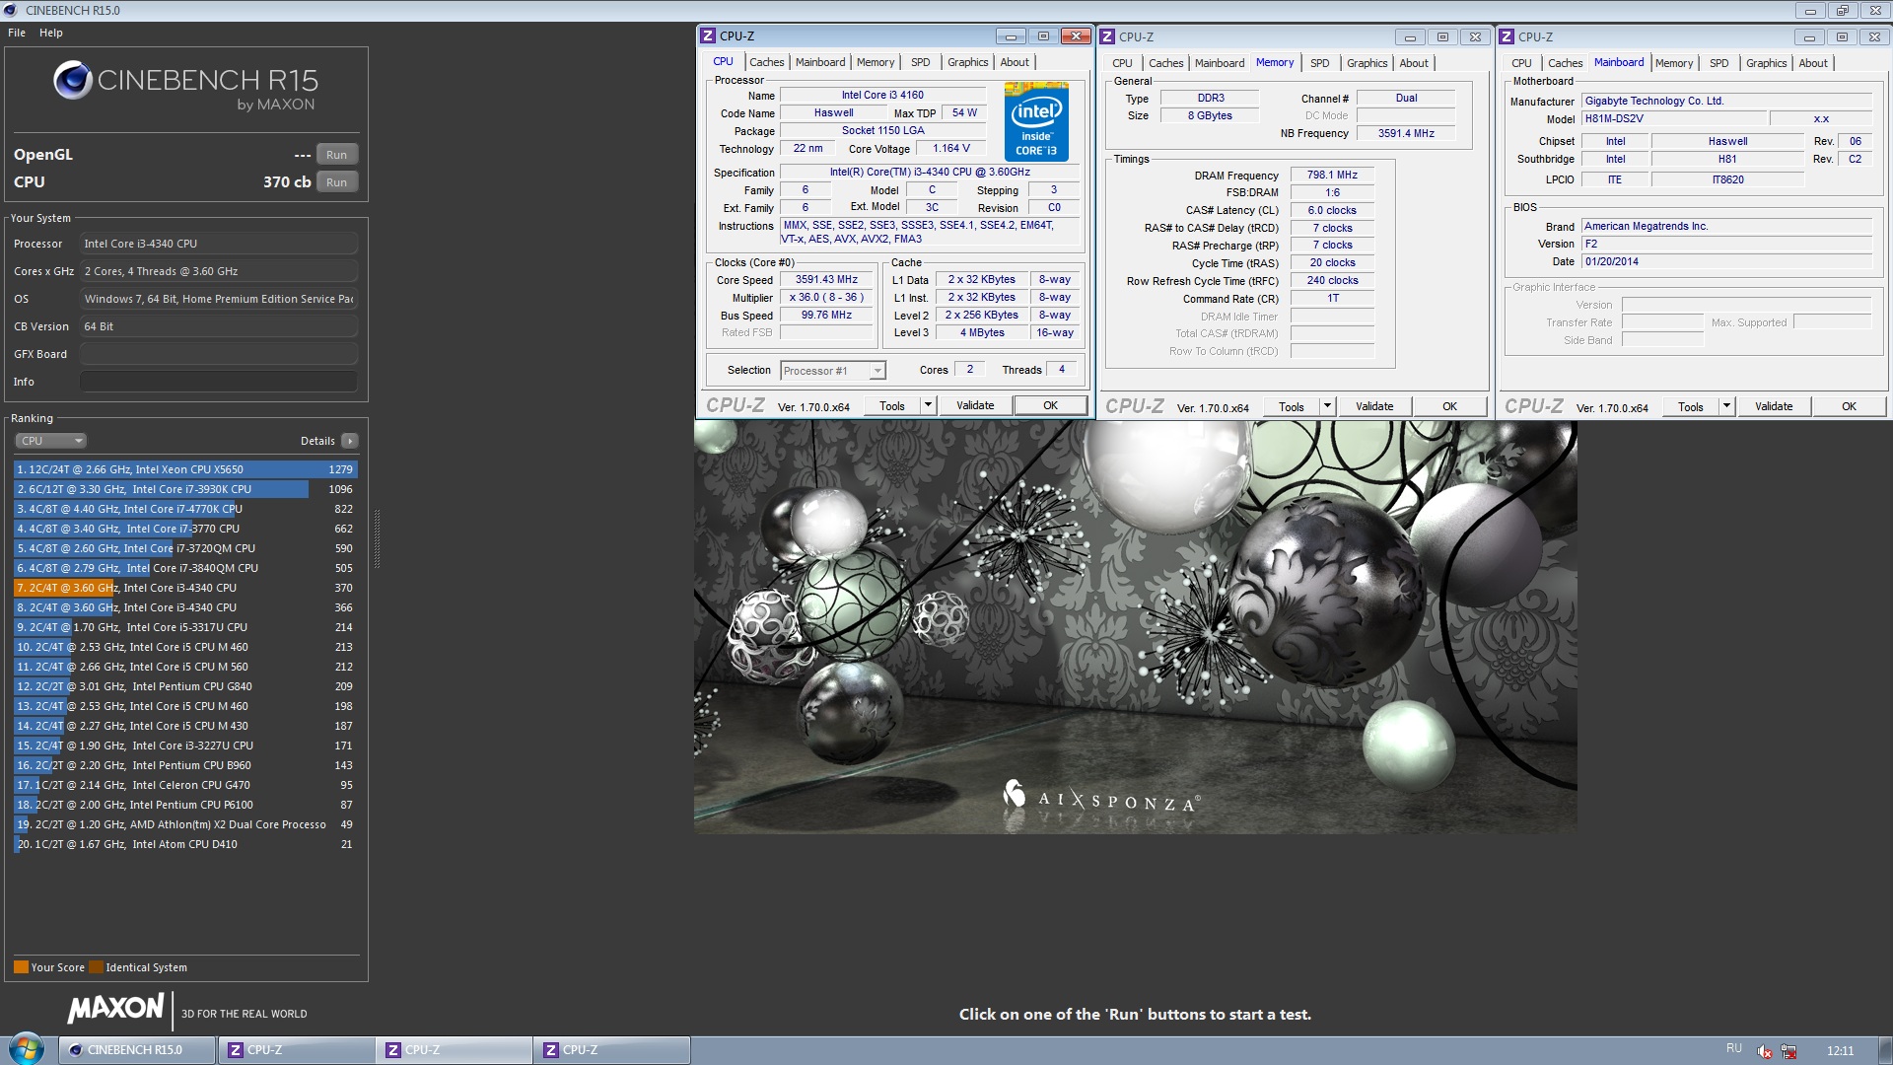Open Graphics tab in Memory CPU-Z window
Screen dimensions: 1893x1065
click(x=1367, y=63)
